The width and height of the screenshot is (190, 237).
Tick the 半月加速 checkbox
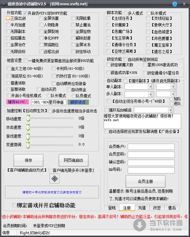(8, 24)
